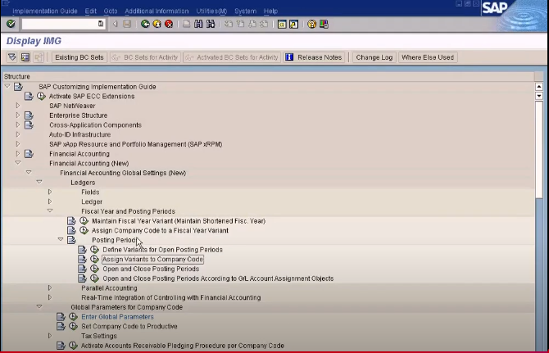Viewport: 549px width, 353px height.
Task: Click the Find binoculars icon
Action: pyautogui.click(x=198, y=24)
